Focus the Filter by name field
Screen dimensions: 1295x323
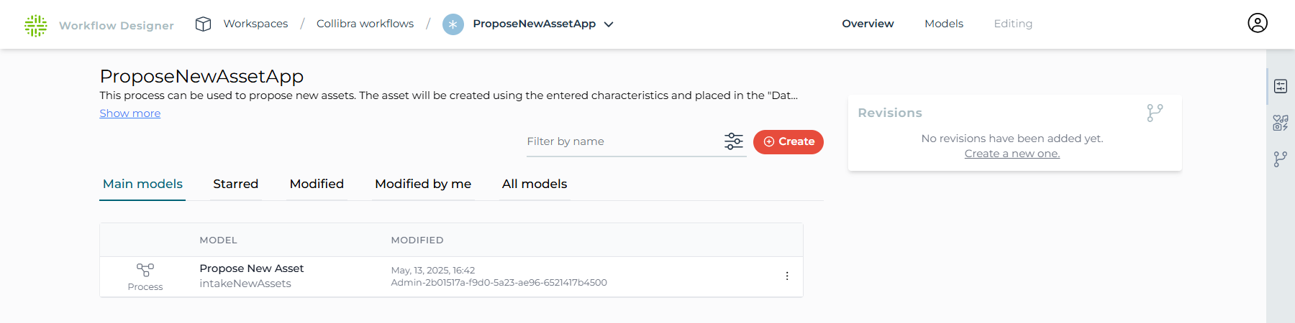[x=623, y=141]
